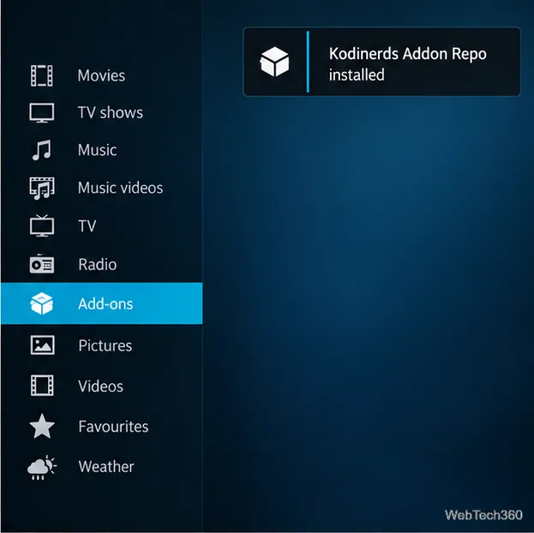Click the Pictures landscape icon
The width and height of the screenshot is (534, 533).
pos(42,345)
